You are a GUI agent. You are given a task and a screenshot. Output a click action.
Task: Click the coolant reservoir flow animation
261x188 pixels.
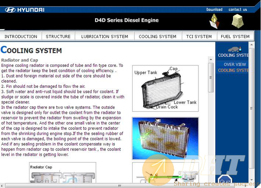pyautogui.click(x=165, y=173)
